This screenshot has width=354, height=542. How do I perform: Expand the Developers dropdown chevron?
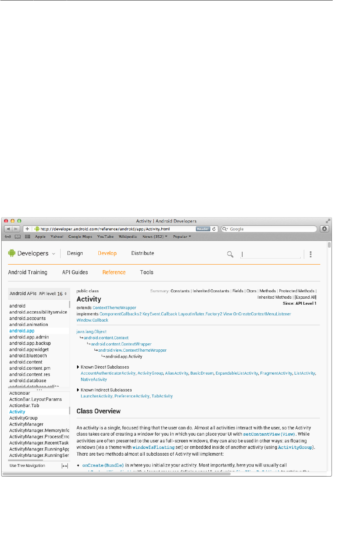point(53,254)
